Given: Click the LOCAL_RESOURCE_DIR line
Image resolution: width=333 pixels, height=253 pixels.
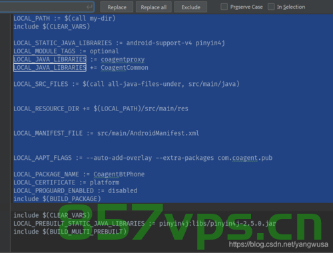Looking at the screenshot, I should point(101,109).
